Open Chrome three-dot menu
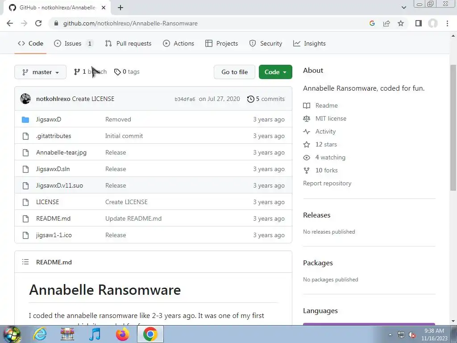This screenshot has height=343, width=457. pos(447,23)
